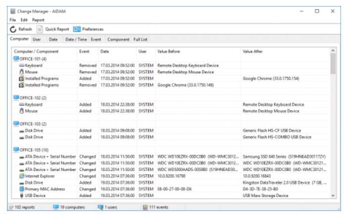Click the vertical scrollbar thumb

click(333, 63)
